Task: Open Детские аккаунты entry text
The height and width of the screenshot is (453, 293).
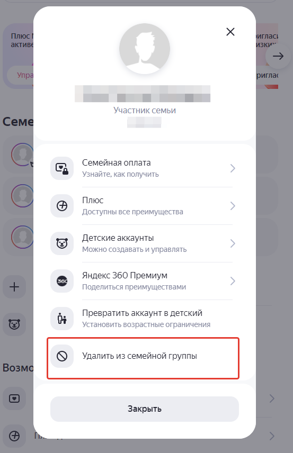Action: click(118, 238)
